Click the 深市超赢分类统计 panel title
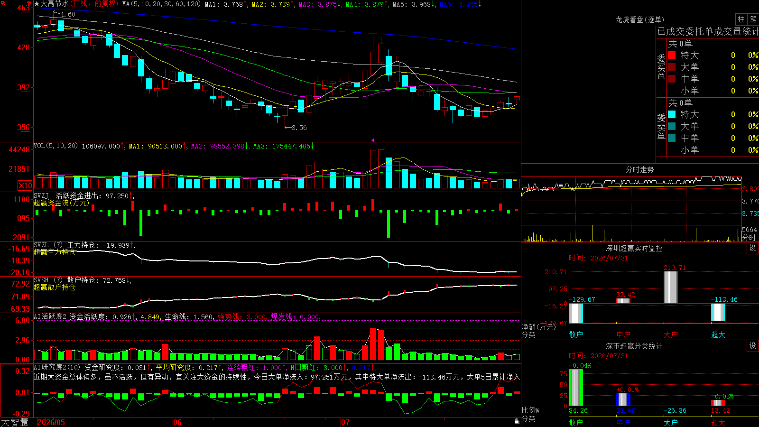This screenshot has height=427, width=759. (634, 346)
